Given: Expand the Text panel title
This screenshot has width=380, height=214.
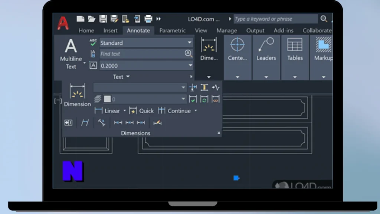Looking at the screenshot, I should 121,77.
